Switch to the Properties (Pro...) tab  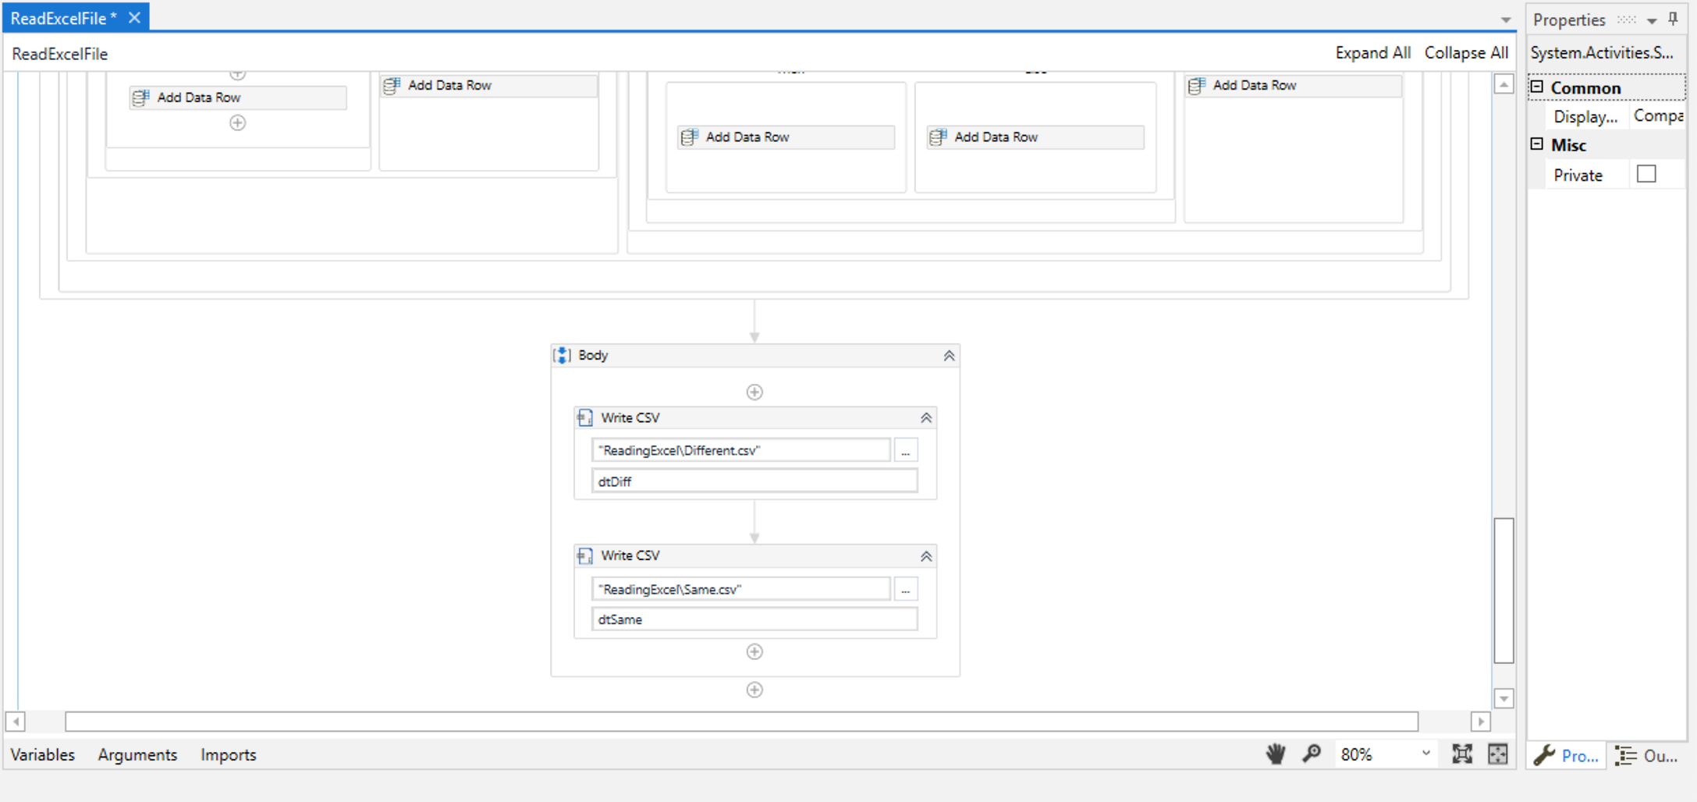coord(1566,755)
